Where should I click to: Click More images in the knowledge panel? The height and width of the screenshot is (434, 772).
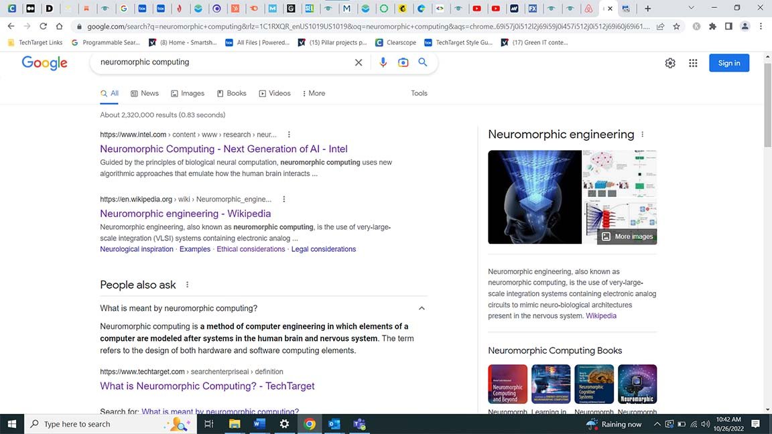(626, 236)
